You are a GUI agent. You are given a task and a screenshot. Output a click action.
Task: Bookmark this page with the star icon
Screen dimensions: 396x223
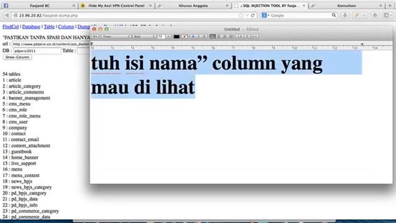[241, 15]
